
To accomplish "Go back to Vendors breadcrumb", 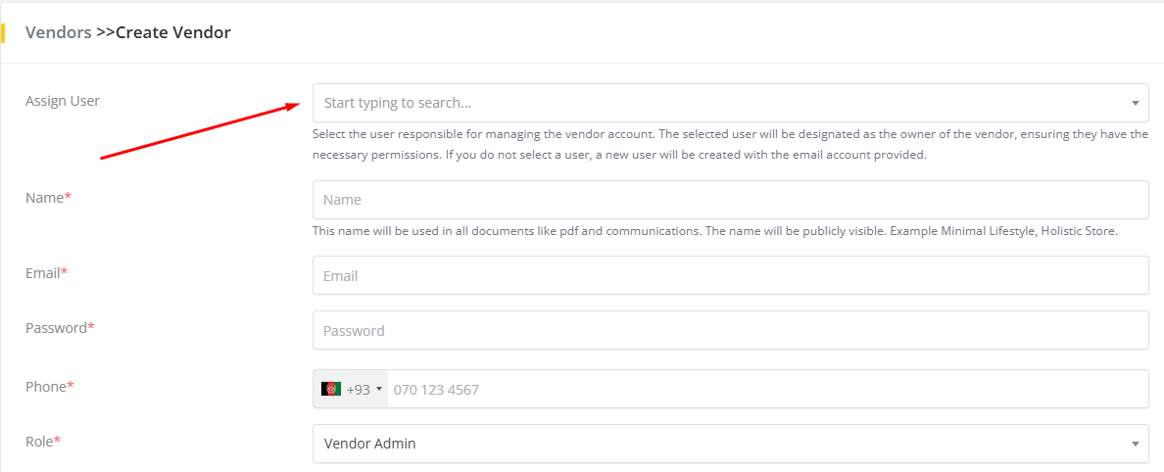I will (x=59, y=32).
